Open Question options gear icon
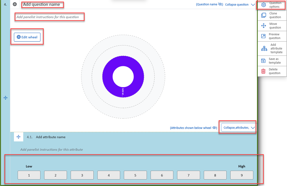Screen dimensions: 287x186 263,5
